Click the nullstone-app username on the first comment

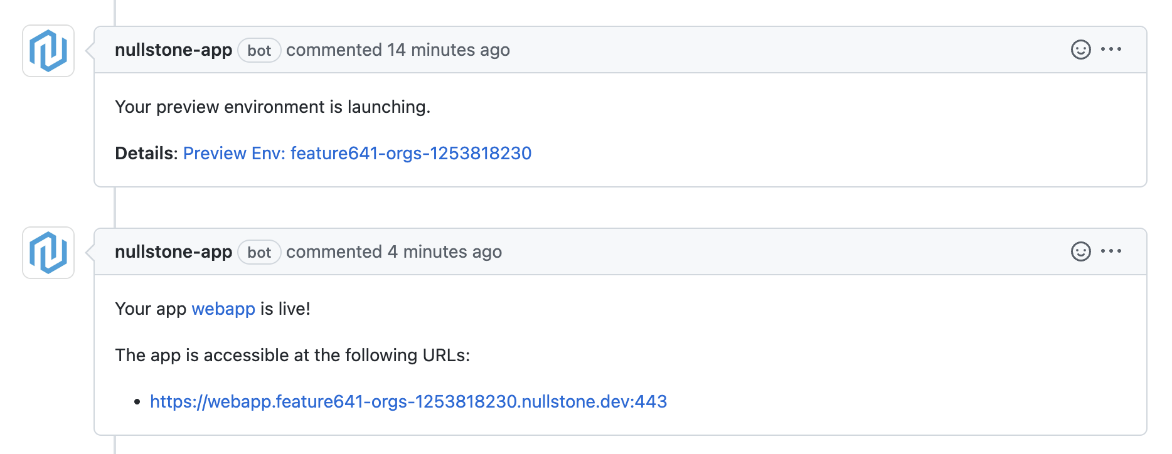(174, 50)
